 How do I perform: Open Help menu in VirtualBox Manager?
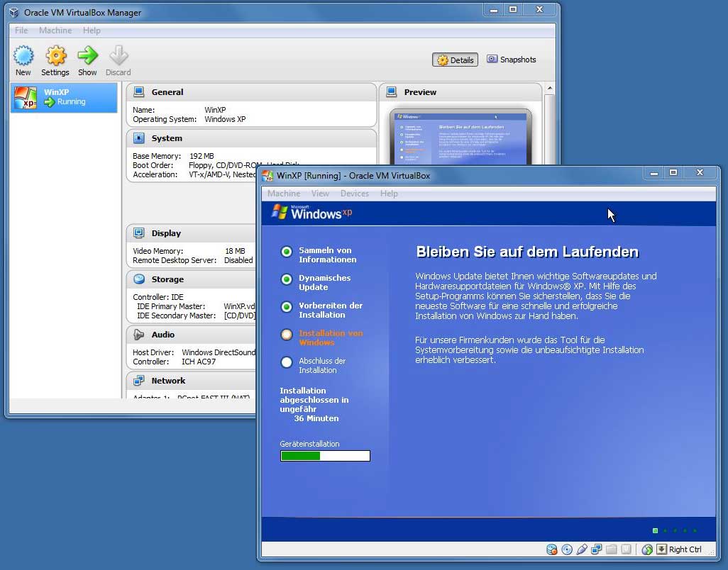[92, 30]
